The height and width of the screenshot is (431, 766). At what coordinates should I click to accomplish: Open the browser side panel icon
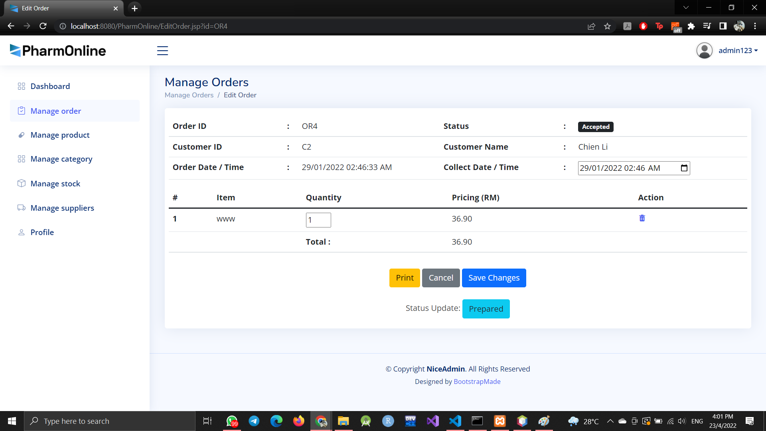tap(723, 26)
